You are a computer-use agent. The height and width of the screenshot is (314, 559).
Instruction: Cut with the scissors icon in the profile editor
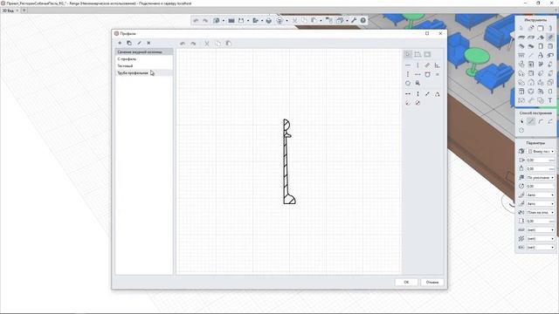[207, 44]
